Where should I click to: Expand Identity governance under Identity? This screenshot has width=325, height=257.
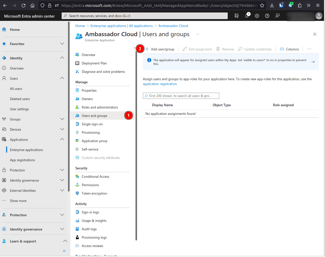tap(62, 180)
